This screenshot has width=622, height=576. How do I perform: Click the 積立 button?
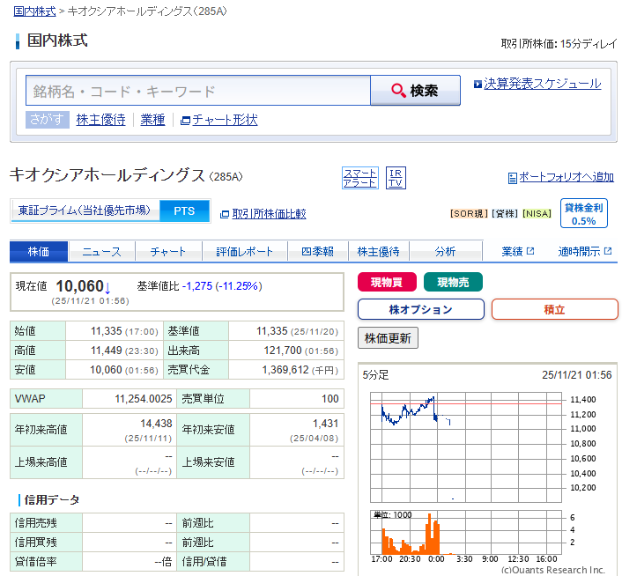point(554,309)
